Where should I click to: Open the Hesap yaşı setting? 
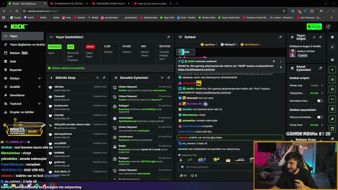point(306,85)
